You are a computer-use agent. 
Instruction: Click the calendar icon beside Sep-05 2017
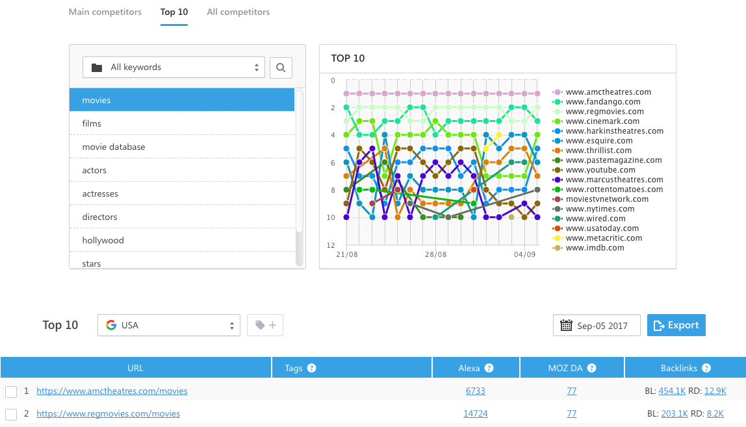coord(566,325)
